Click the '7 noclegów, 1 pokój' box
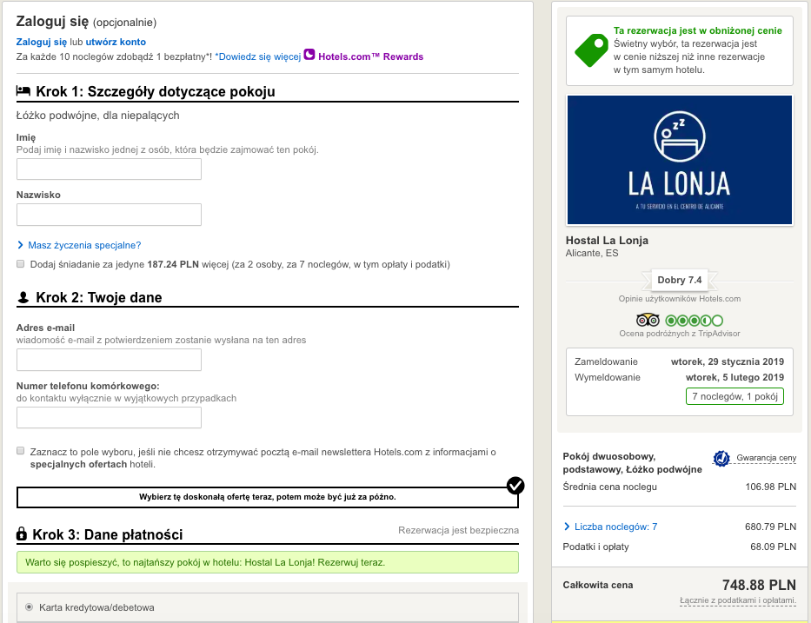This screenshot has width=811, height=623. [735, 396]
